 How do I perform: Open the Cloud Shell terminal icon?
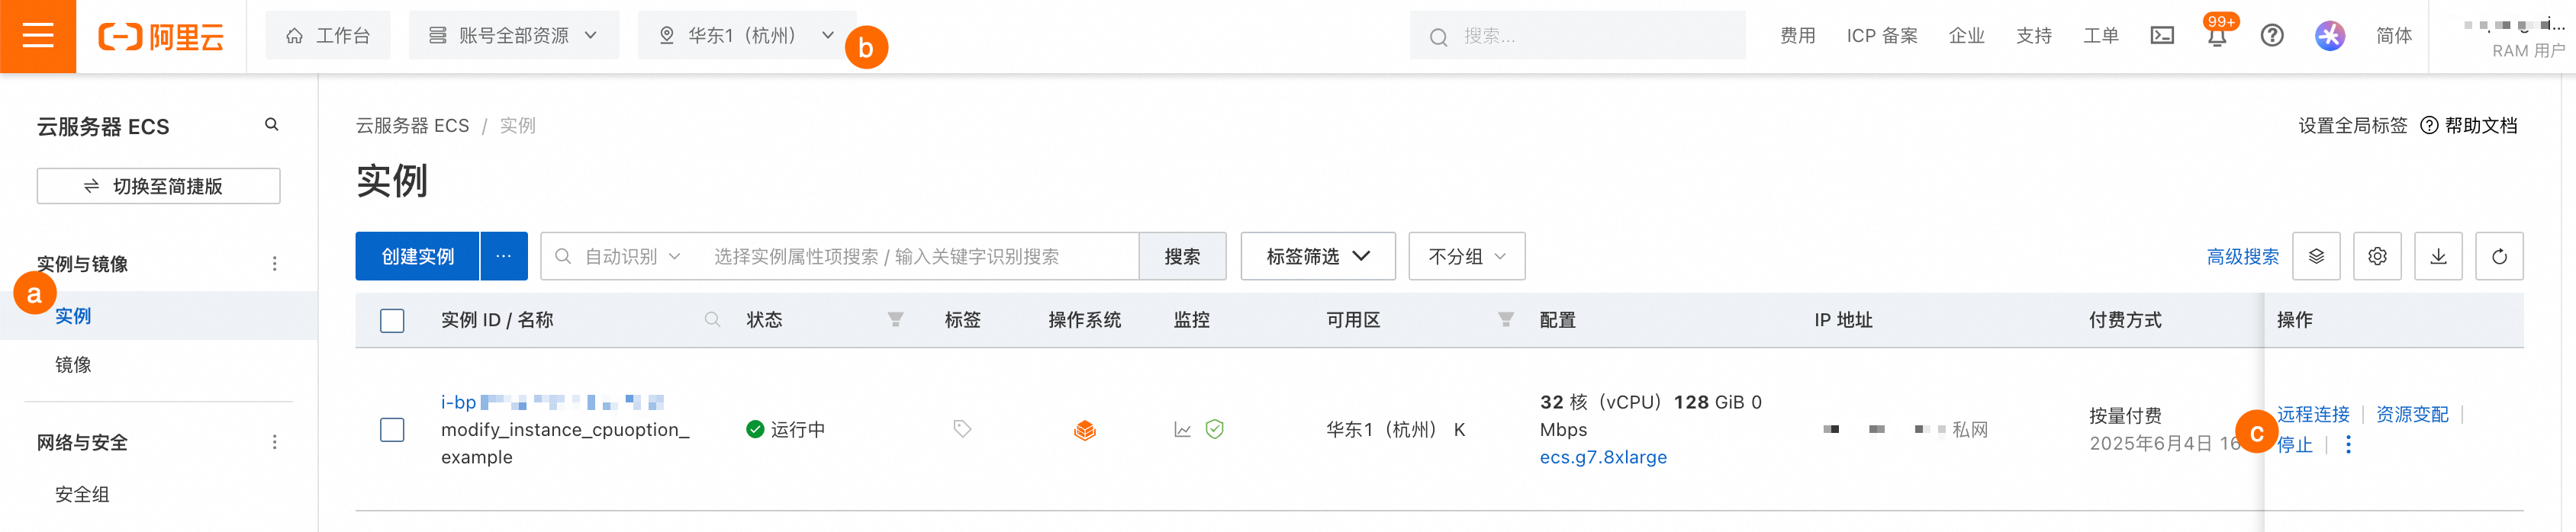[x=2162, y=36]
